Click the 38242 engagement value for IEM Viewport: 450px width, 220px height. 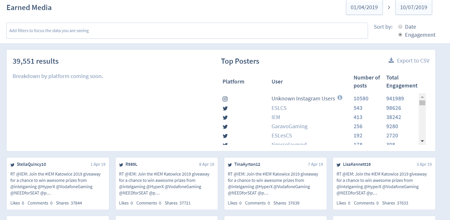click(393, 117)
